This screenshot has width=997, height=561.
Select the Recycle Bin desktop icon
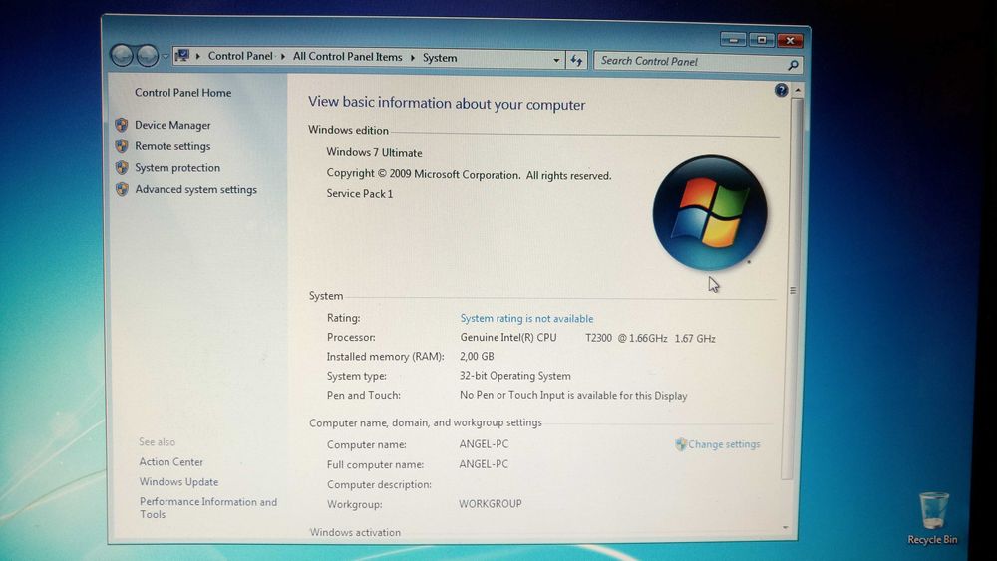932,519
